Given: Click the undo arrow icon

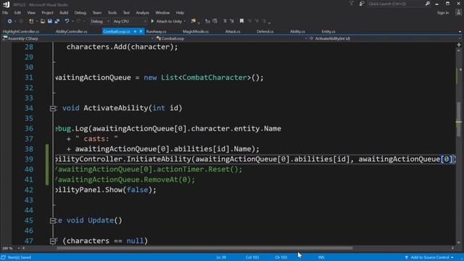Looking at the screenshot, I should pos(67,21).
